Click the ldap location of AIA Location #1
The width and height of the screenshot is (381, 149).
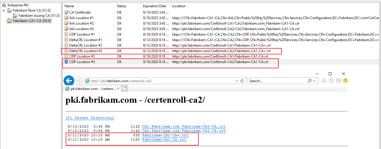275,18
